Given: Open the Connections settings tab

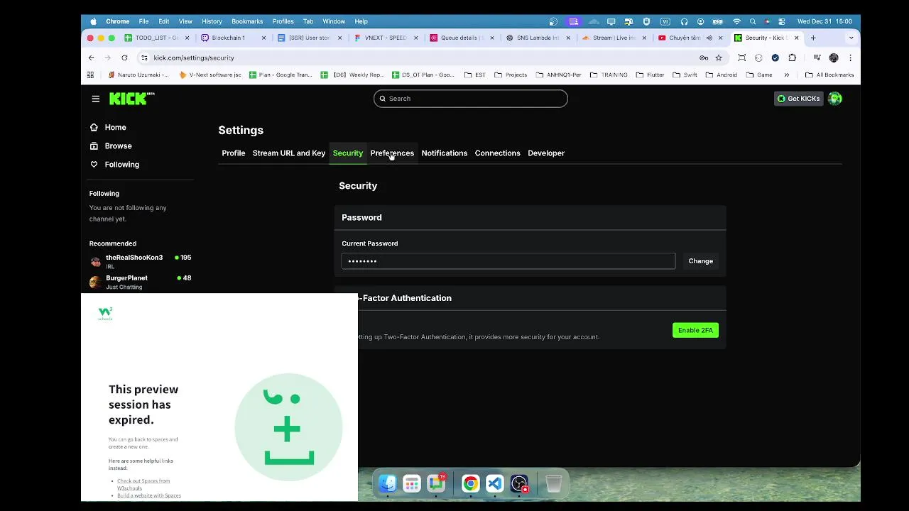Looking at the screenshot, I should click(498, 153).
